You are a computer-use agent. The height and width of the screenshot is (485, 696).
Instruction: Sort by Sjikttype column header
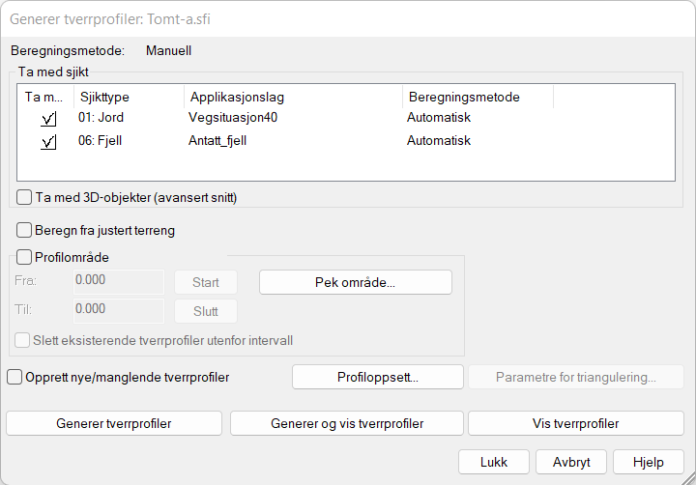coord(128,98)
